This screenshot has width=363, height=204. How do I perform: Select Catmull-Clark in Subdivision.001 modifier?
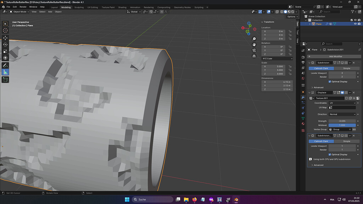[321, 141]
